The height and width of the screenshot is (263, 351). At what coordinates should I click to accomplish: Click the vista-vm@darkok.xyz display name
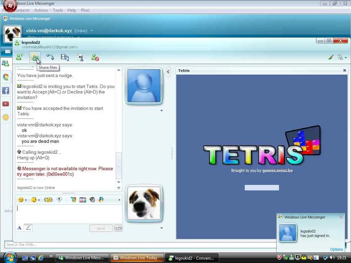(49, 30)
